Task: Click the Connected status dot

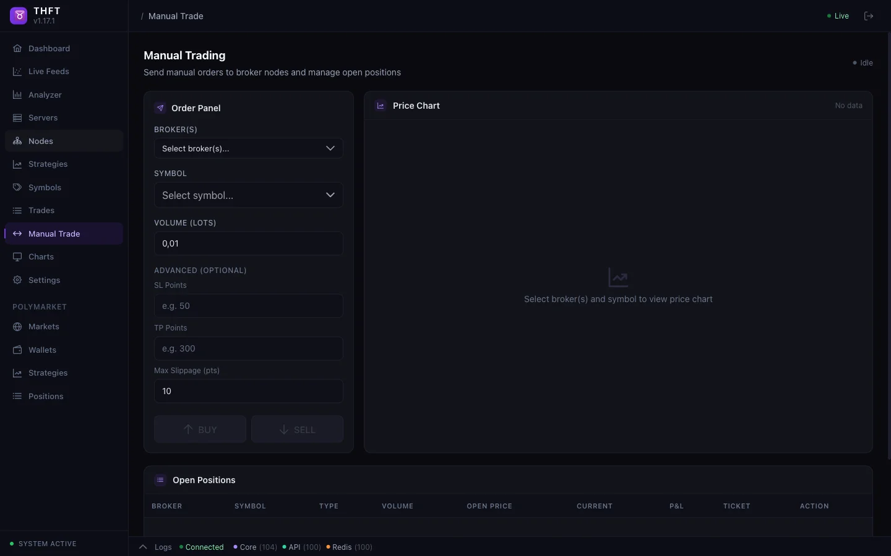Action: (180, 547)
